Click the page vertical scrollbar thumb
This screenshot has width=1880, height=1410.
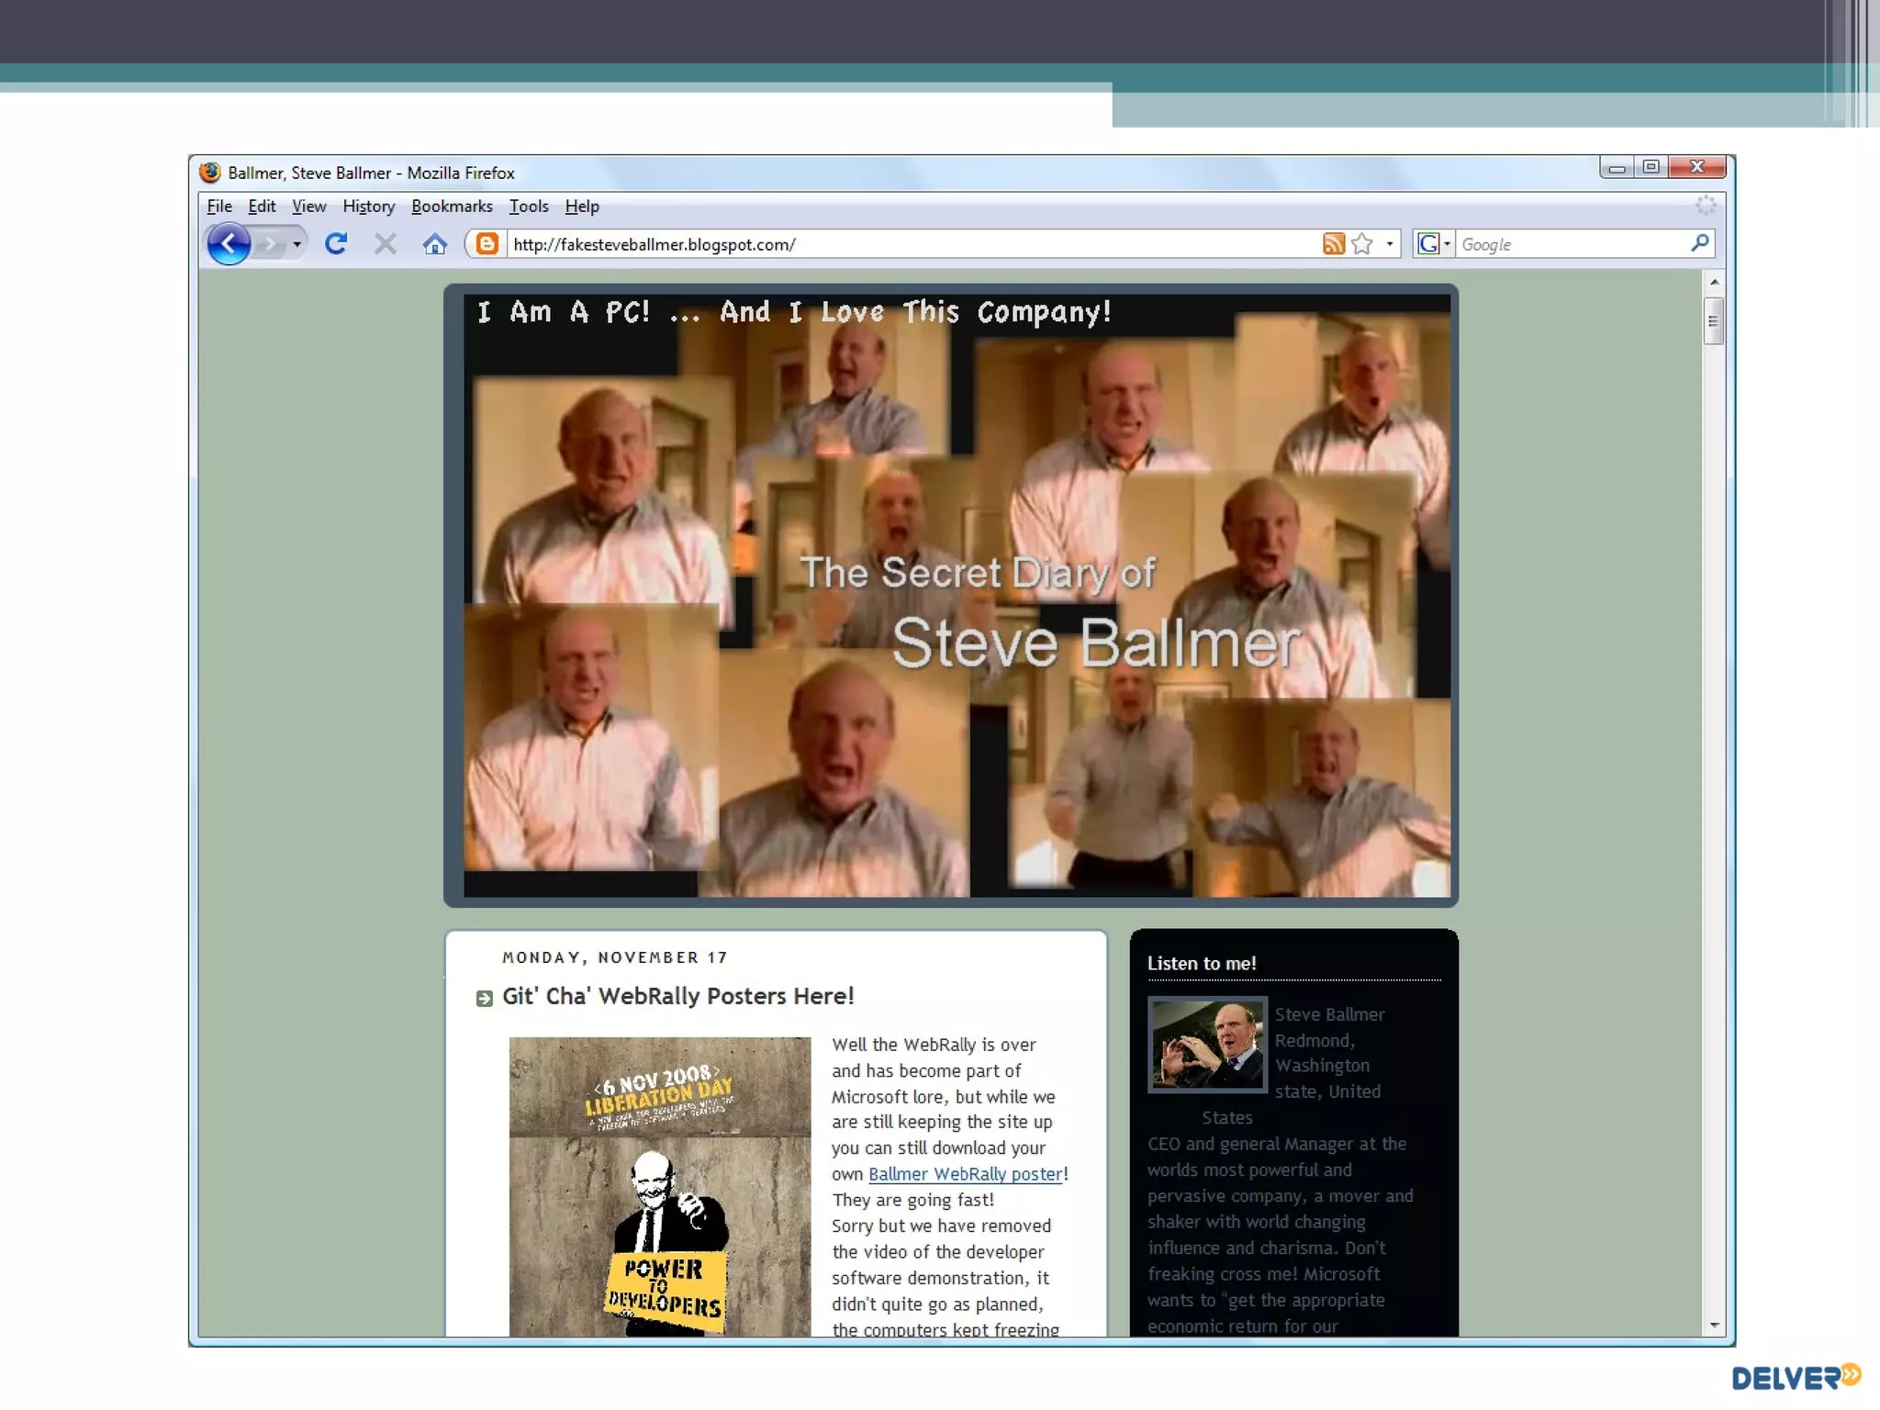[x=1713, y=321]
